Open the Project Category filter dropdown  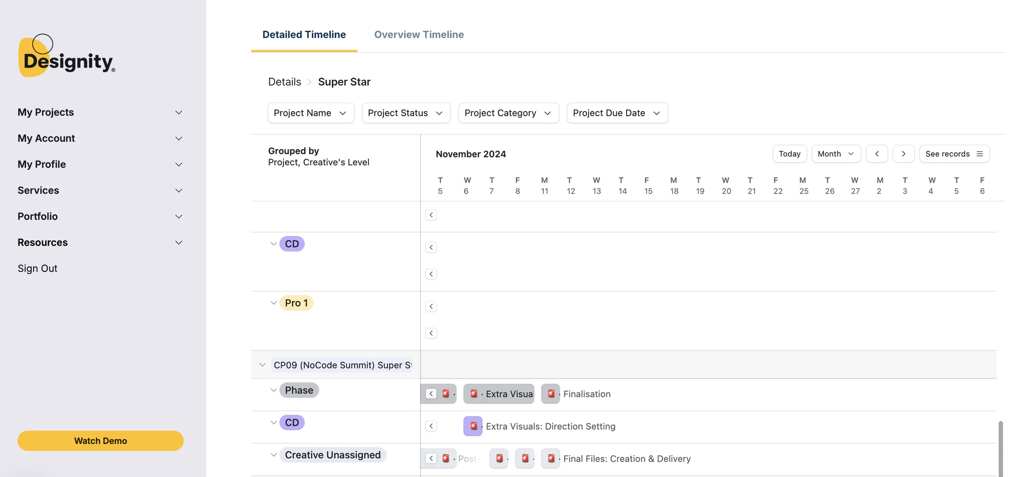(x=508, y=113)
